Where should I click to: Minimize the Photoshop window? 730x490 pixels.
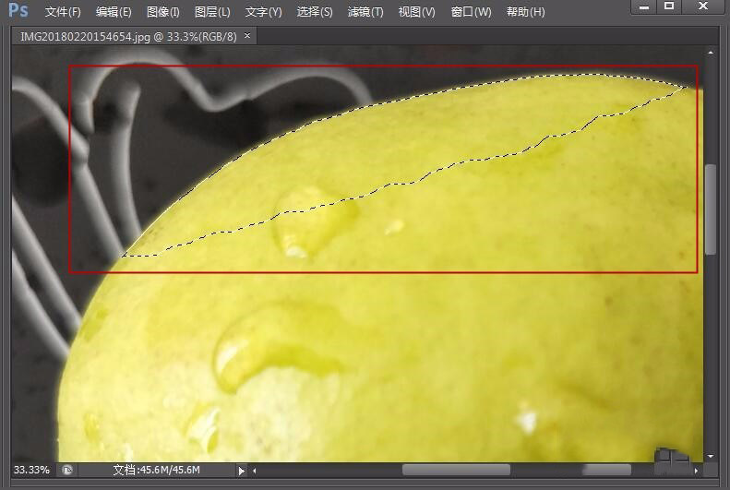coord(644,7)
